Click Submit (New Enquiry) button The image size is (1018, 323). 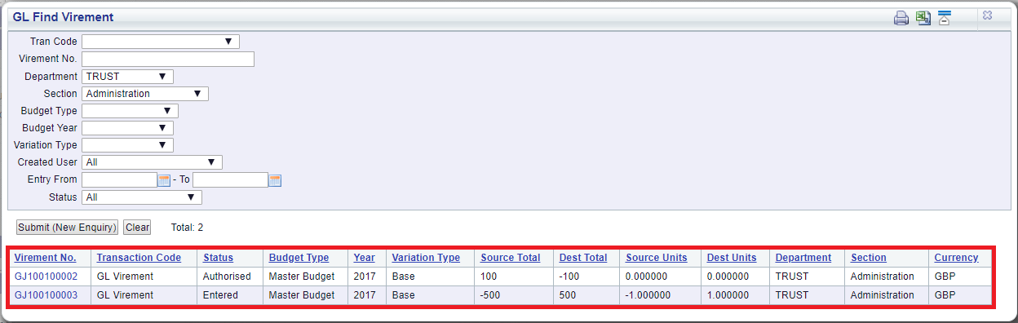(68, 228)
